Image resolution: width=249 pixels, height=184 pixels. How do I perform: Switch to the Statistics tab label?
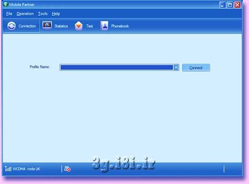tap(61, 26)
